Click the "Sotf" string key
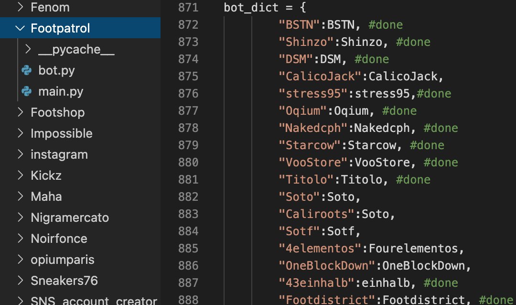This screenshot has width=516, height=305. 299,231
